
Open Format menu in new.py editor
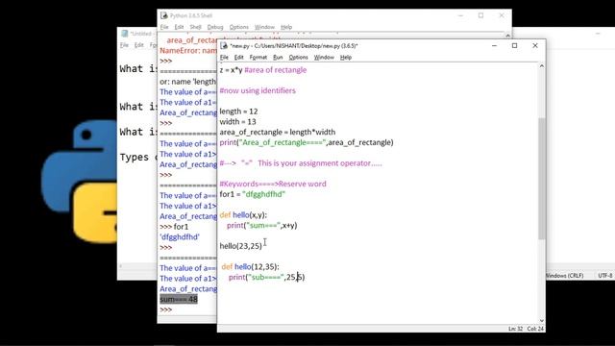pyautogui.click(x=258, y=58)
